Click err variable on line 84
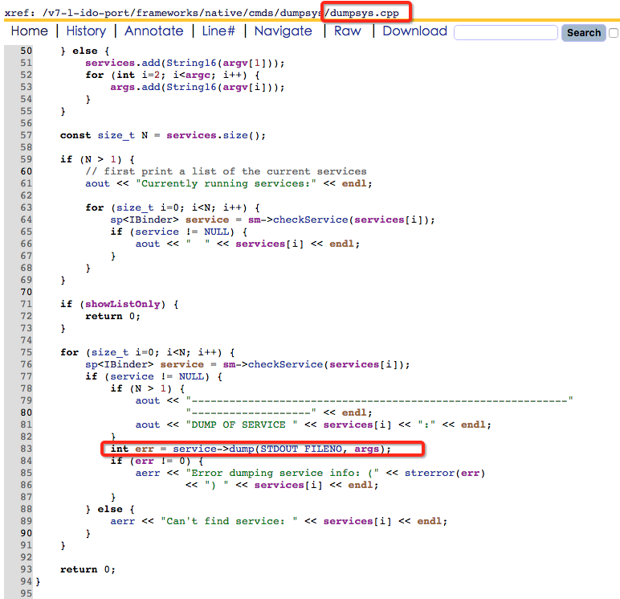Viewport: 620px width, 599px height. [145, 461]
